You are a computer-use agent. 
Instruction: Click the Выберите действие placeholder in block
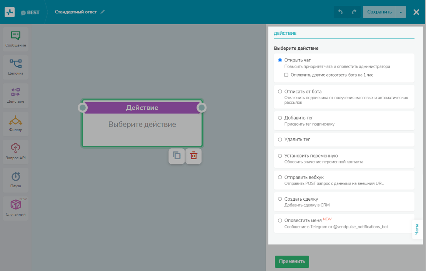click(142, 125)
